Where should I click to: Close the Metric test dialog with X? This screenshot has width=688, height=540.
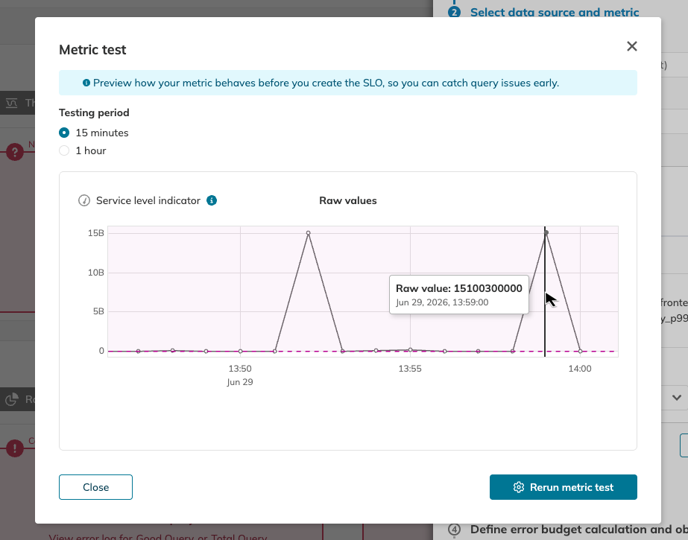(x=632, y=46)
